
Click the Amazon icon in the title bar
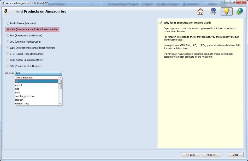[x=3, y=3]
